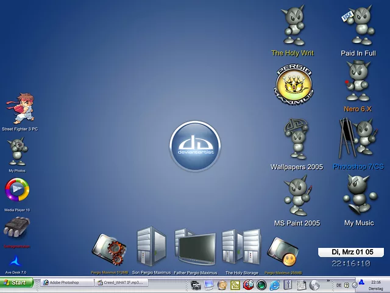
Task: Click the cross book quick launch icon
Action: coord(288,285)
